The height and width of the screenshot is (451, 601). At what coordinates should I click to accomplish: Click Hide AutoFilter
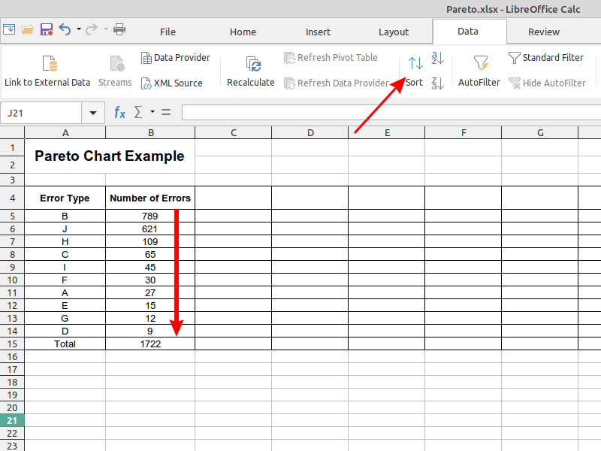point(547,83)
